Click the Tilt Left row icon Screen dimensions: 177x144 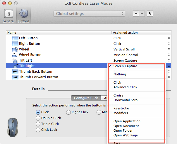click(15, 60)
